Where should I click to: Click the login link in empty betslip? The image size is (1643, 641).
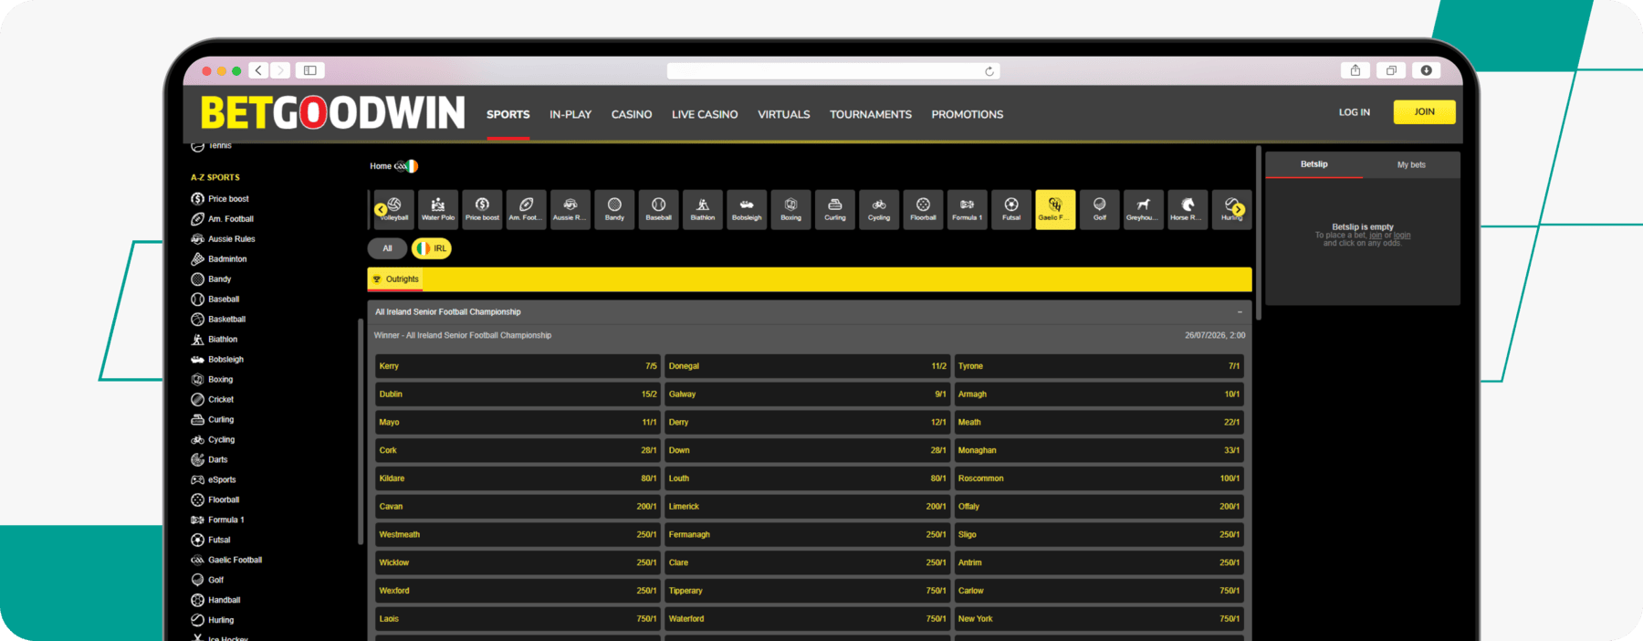tap(1402, 236)
